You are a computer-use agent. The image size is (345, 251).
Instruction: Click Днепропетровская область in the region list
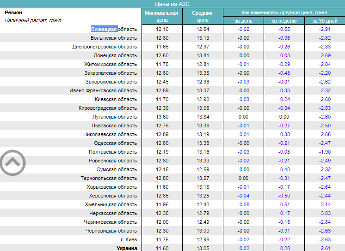pos(105,47)
